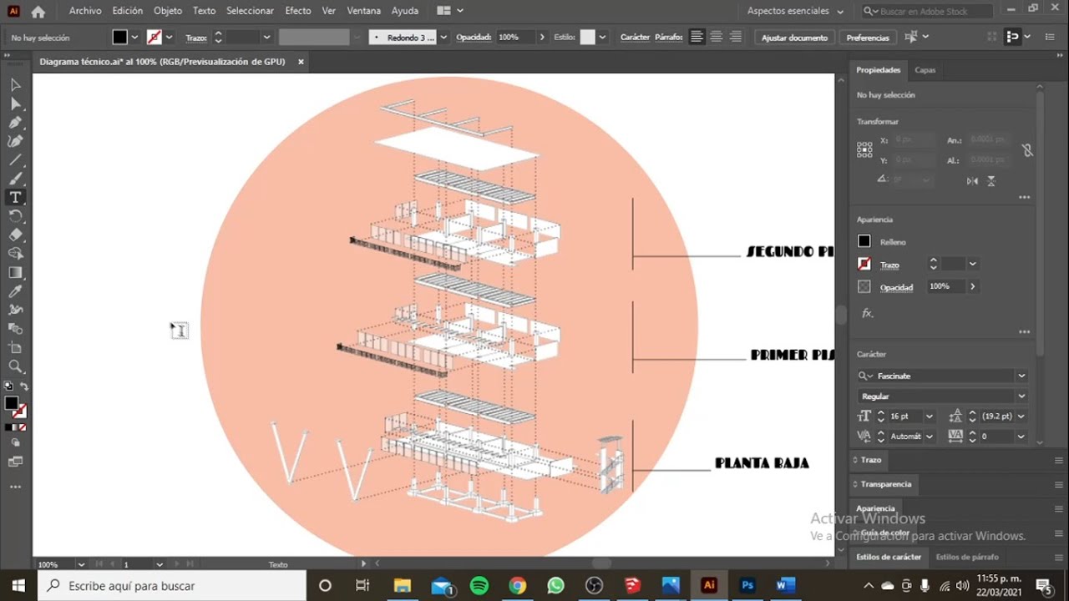Viewport: 1069px width, 601px height.
Task: Open the 16 pt font size dropdown
Action: 929,416
